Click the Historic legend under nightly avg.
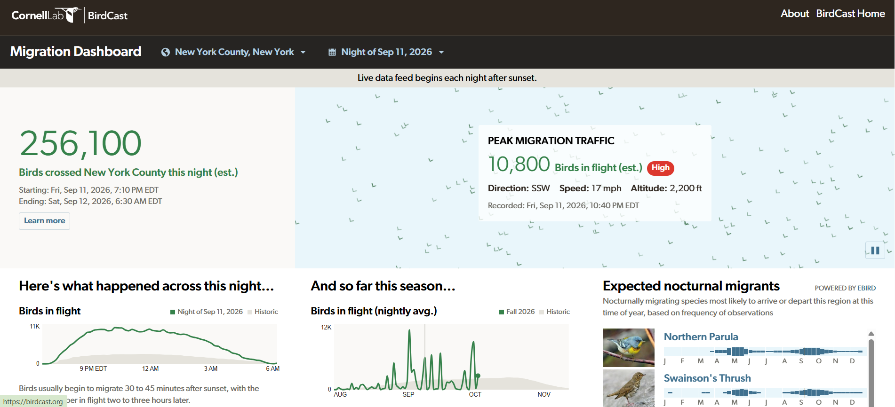 click(x=555, y=312)
